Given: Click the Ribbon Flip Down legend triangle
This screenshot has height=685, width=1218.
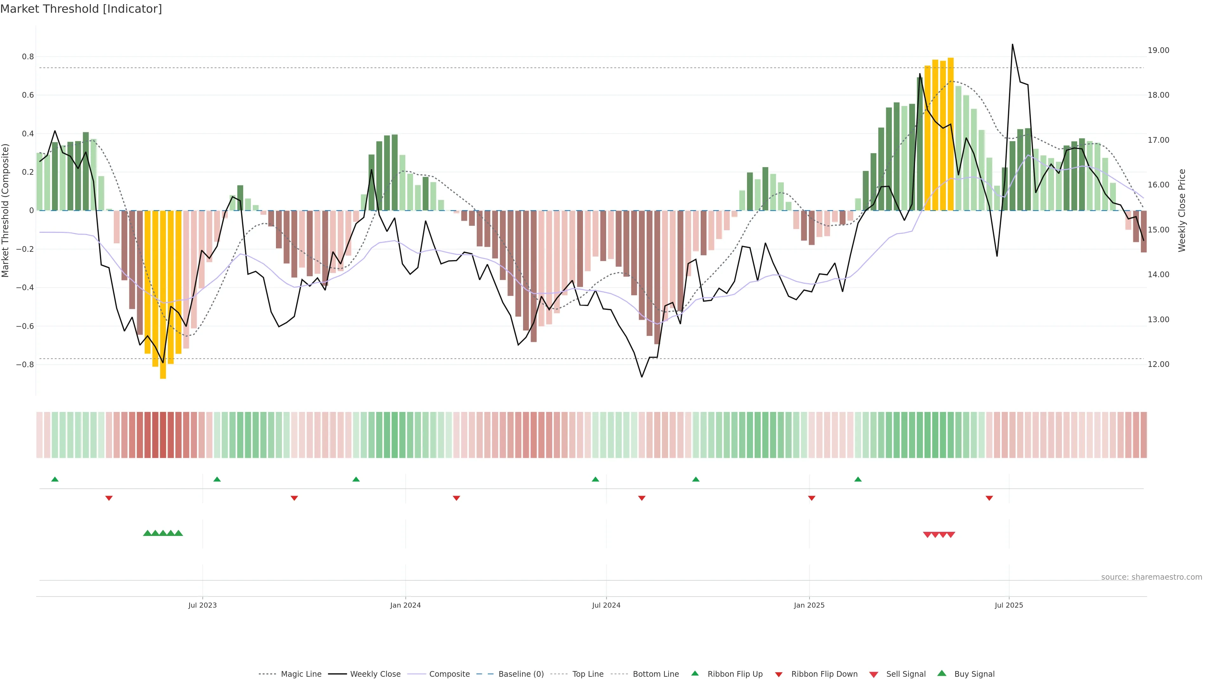Looking at the screenshot, I should [x=779, y=675].
